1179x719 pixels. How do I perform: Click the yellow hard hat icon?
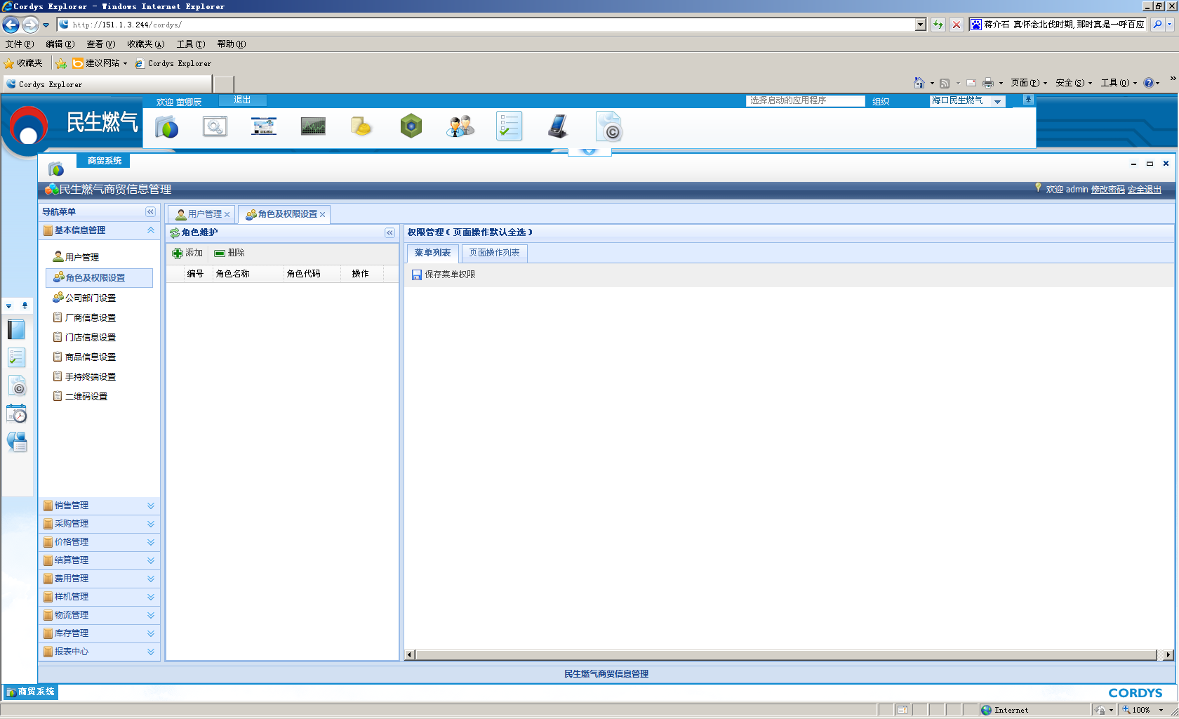(x=361, y=127)
